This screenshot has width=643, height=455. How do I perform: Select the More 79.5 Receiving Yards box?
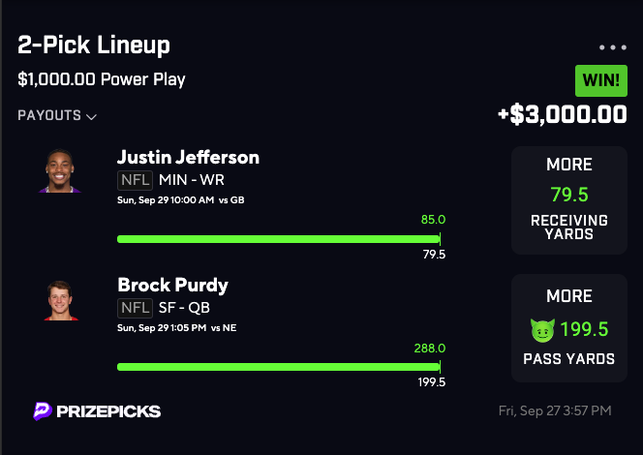tap(568, 200)
